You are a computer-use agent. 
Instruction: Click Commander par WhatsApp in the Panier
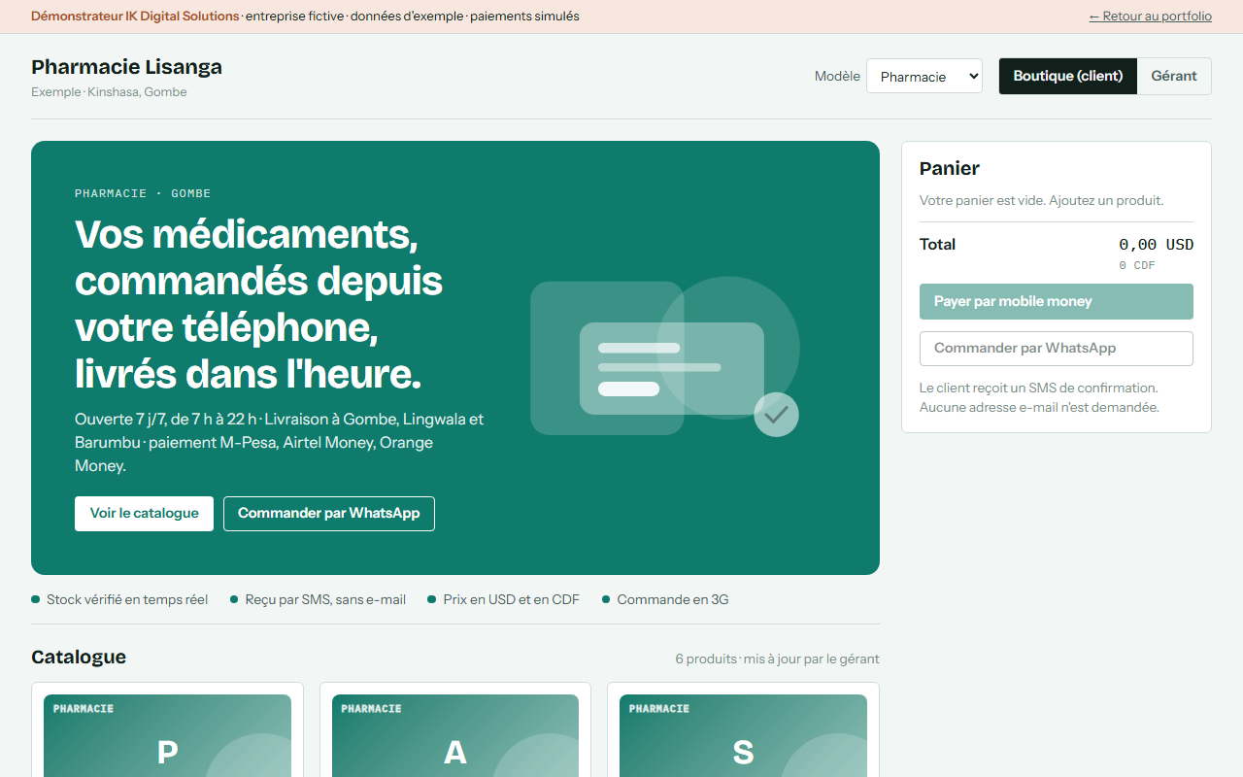point(1056,348)
